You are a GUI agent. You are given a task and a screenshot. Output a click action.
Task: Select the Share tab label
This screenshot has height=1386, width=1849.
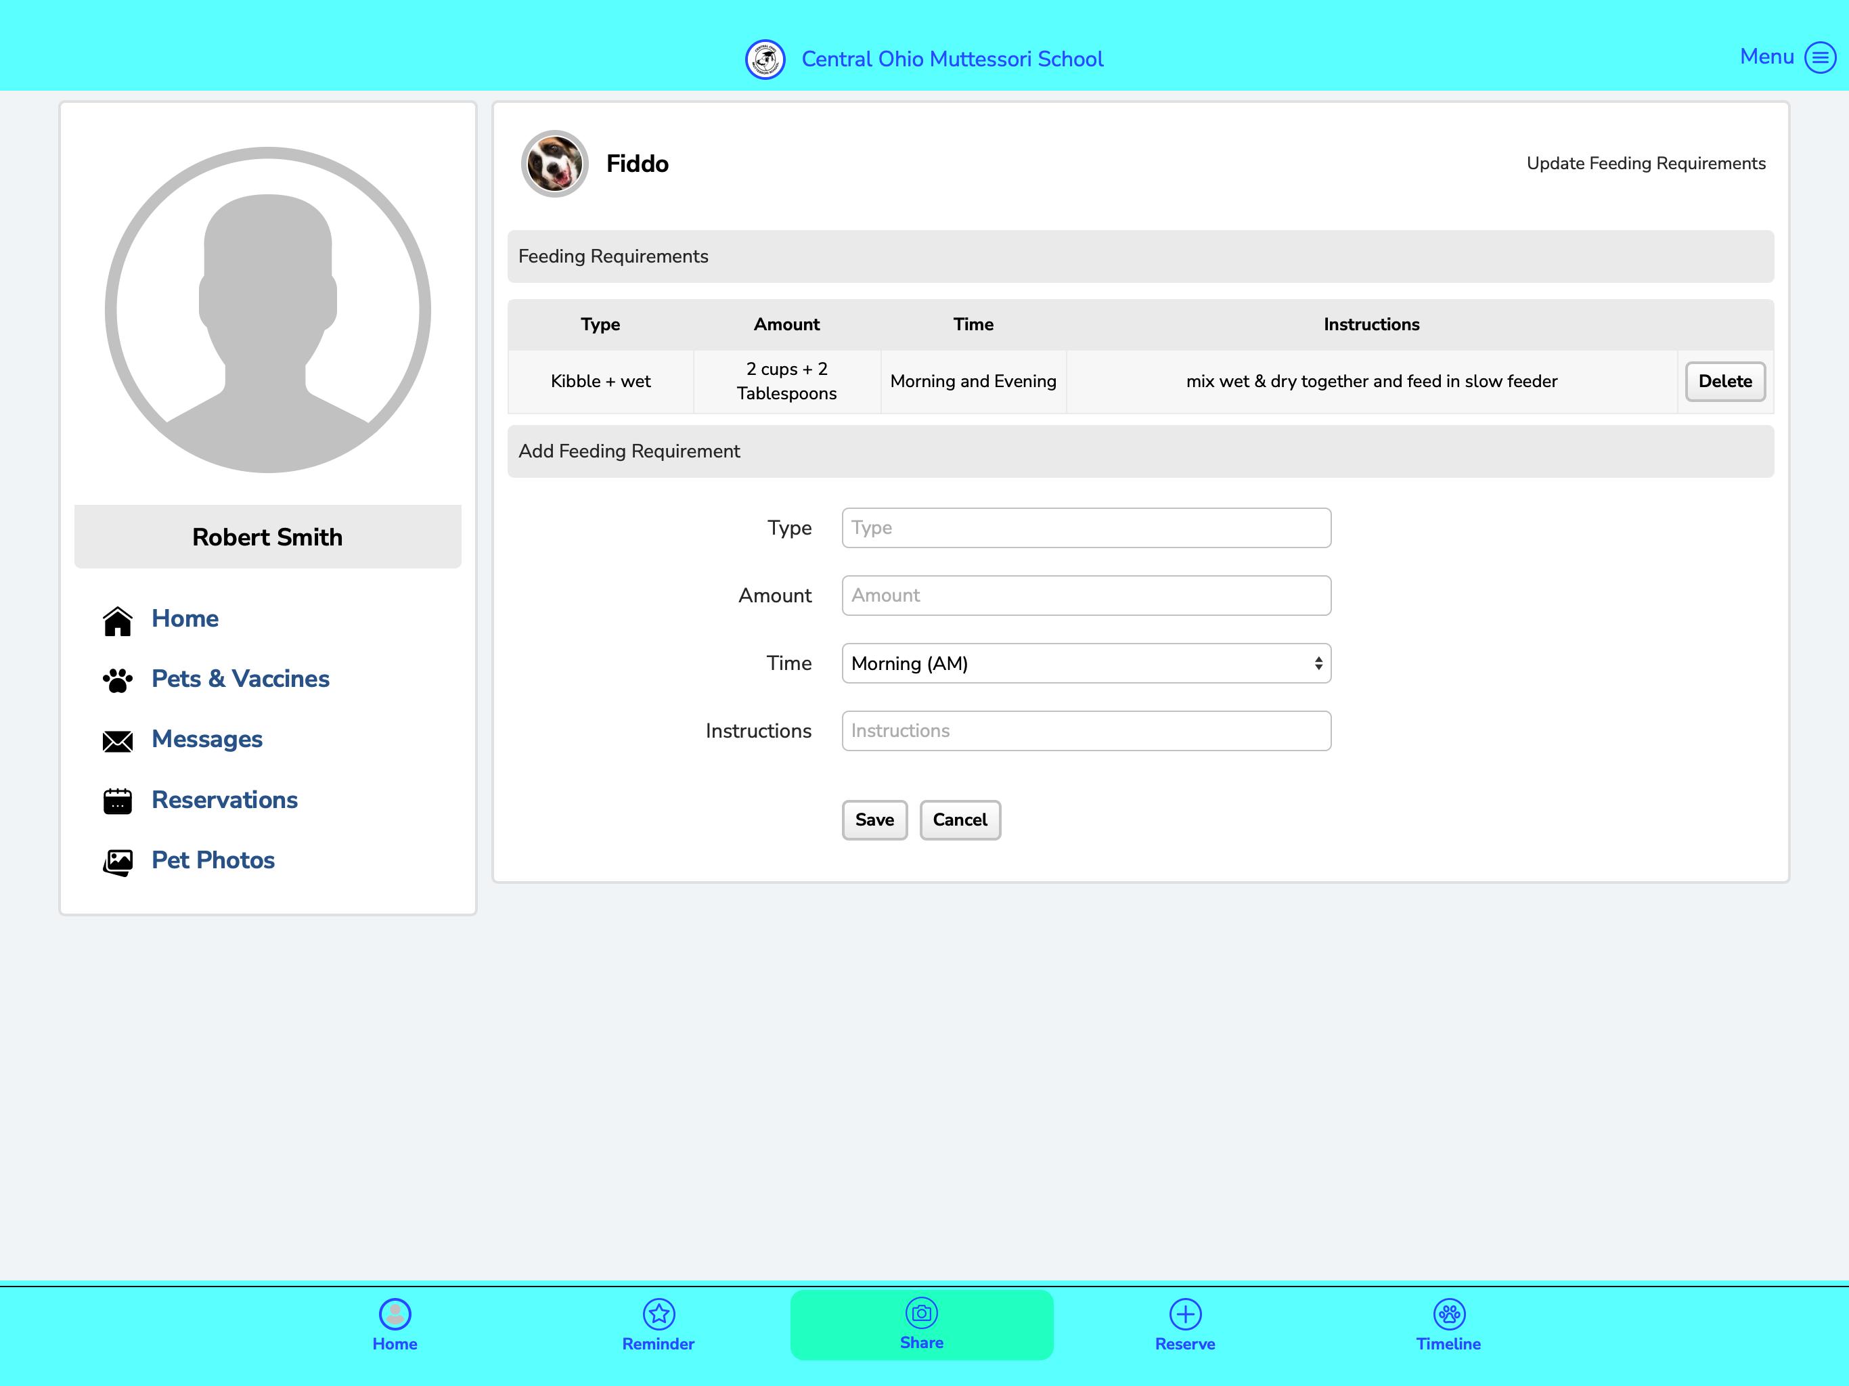point(921,1343)
